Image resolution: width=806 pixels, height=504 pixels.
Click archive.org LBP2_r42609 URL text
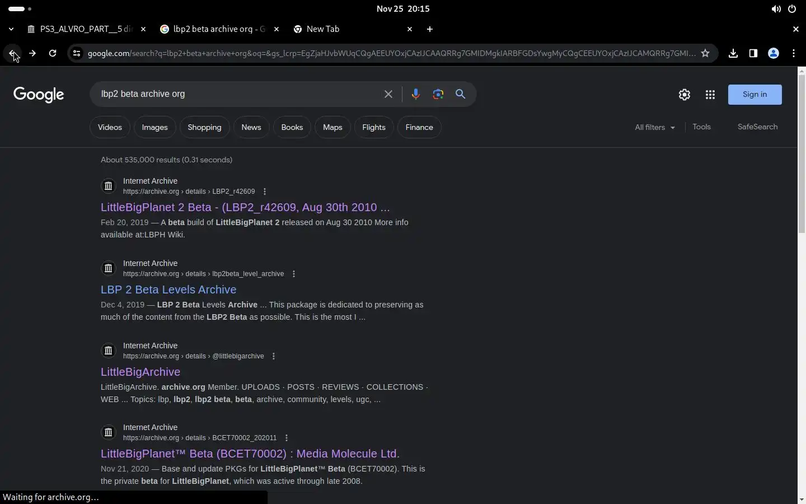click(189, 192)
